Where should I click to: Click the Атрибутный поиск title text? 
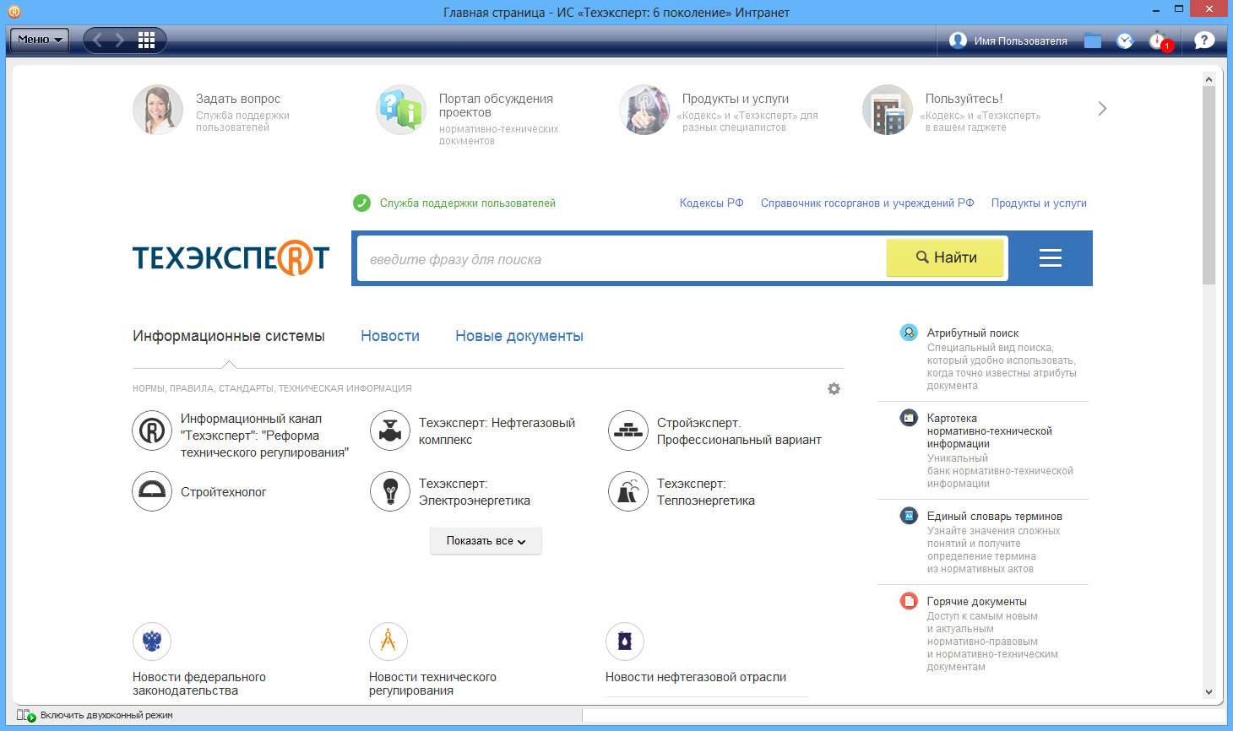tap(973, 333)
